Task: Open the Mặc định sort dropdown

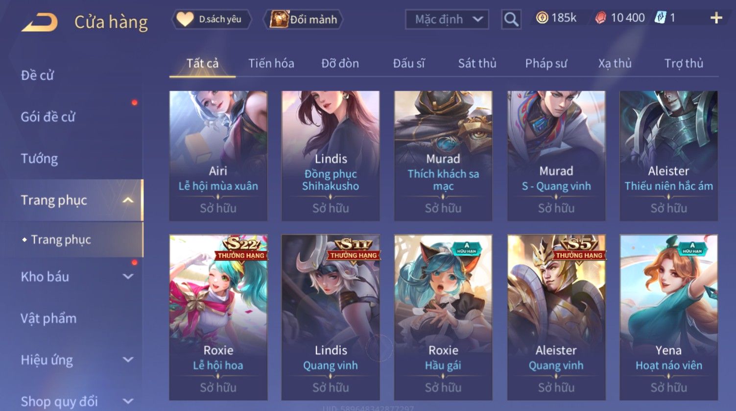Action: [447, 20]
